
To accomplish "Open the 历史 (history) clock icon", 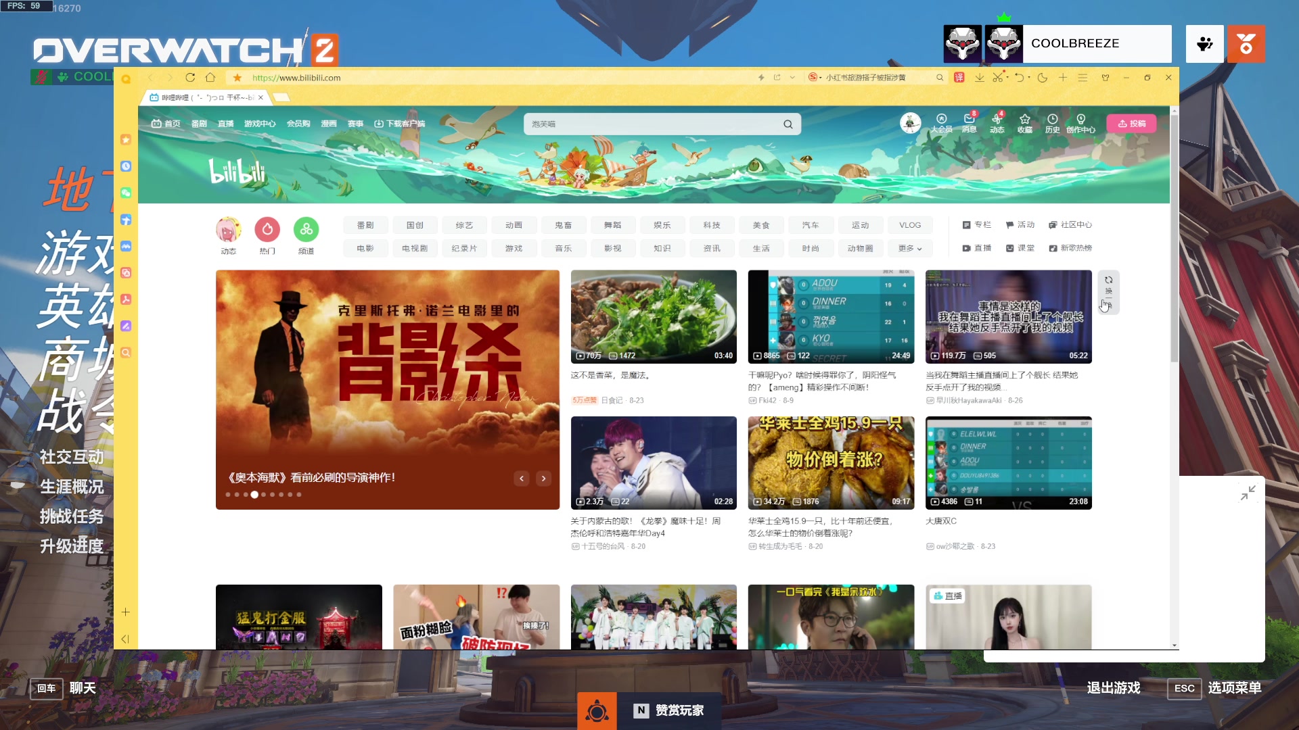I will pos(1052,119).
